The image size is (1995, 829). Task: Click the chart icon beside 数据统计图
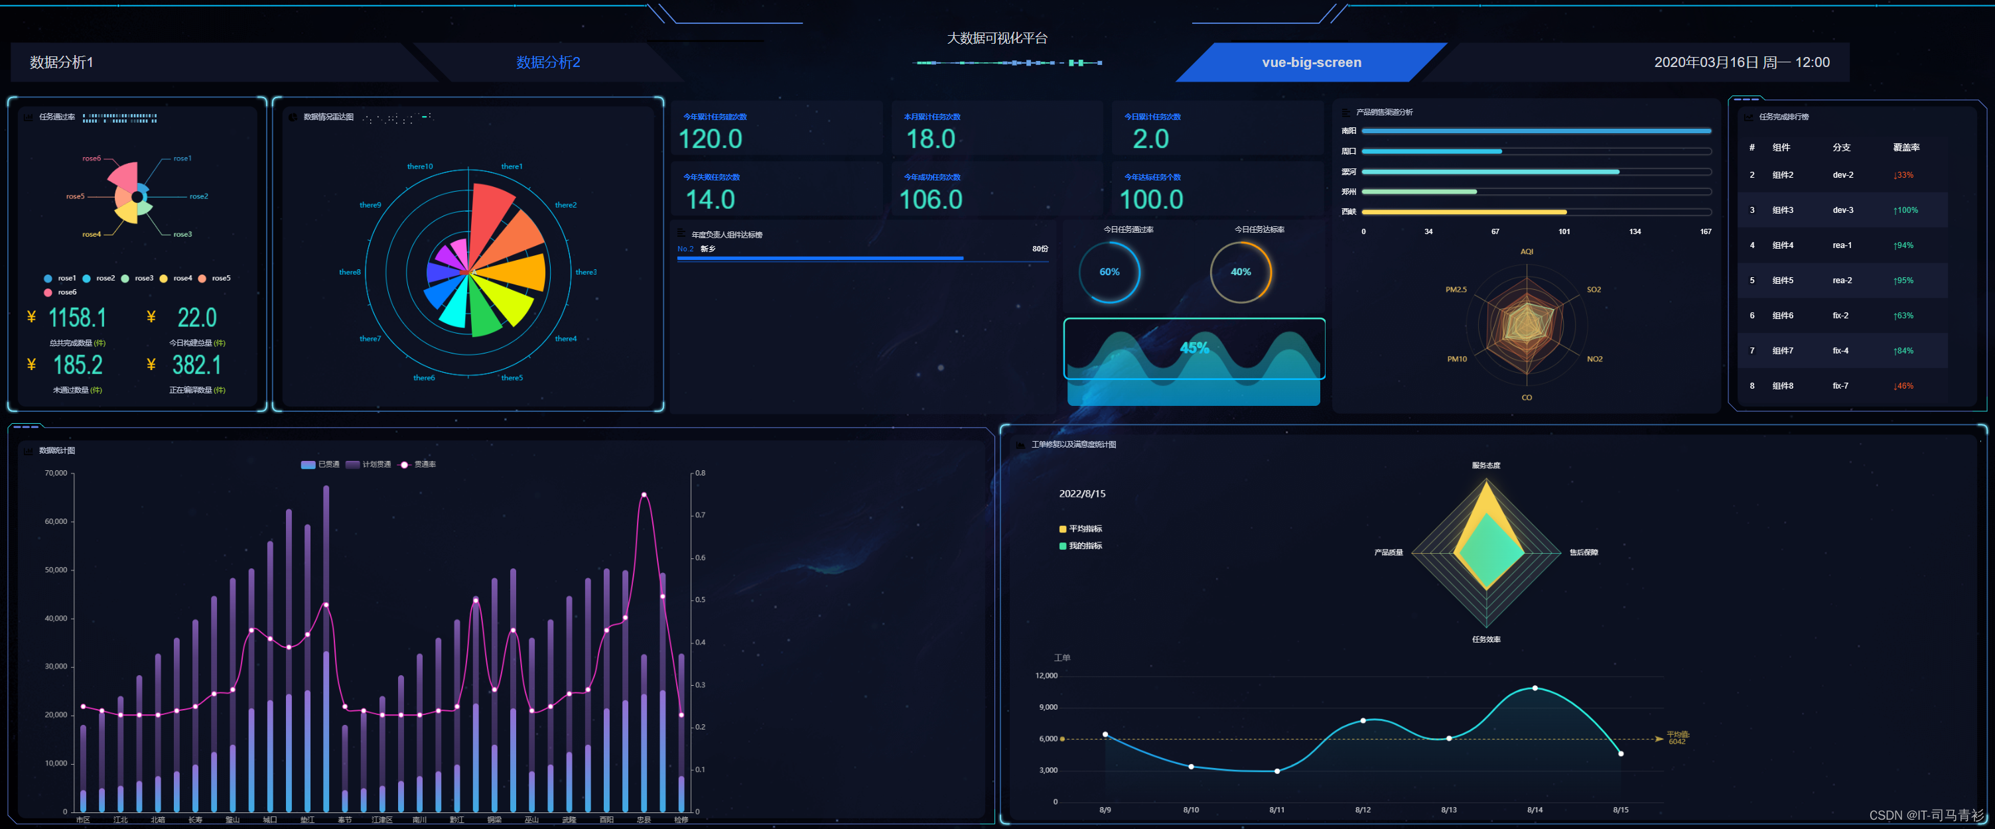pos(29,450)
